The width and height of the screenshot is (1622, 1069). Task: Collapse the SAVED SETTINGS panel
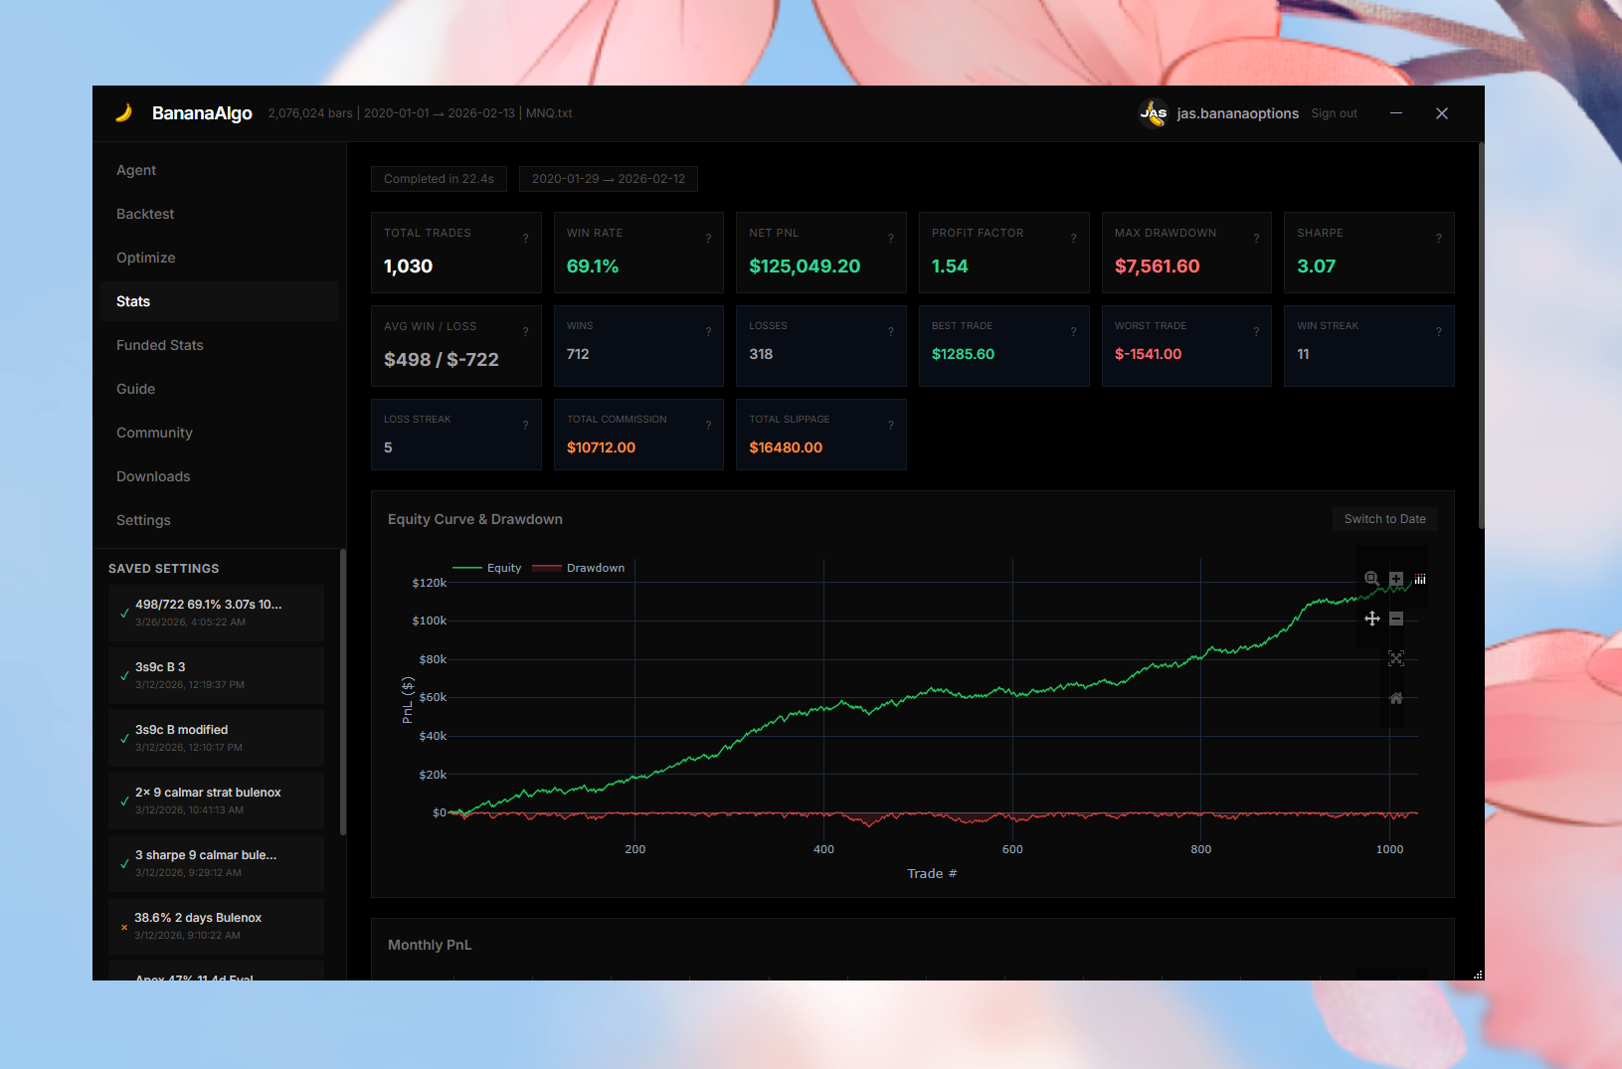(x=163, y=568)
